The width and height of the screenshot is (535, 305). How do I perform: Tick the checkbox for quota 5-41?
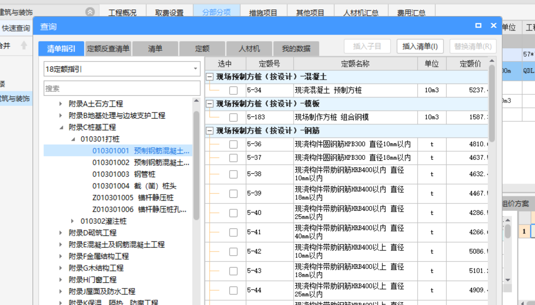(x=233, y=232)
